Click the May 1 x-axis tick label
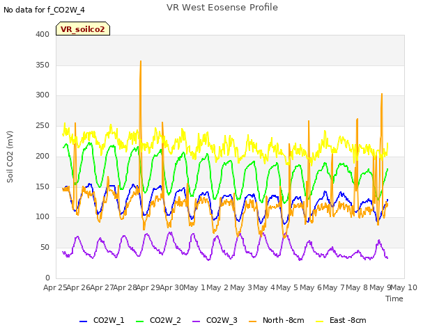446x334 pixels. 194,287
